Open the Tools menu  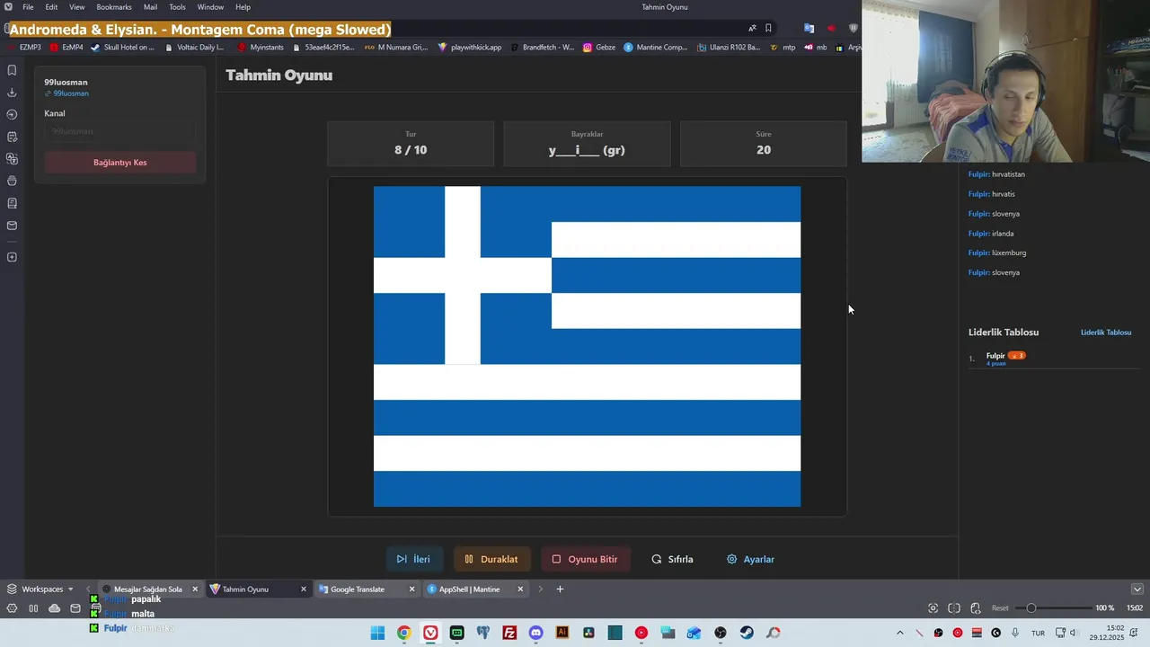pyautogui.click(x=178, y=7)
